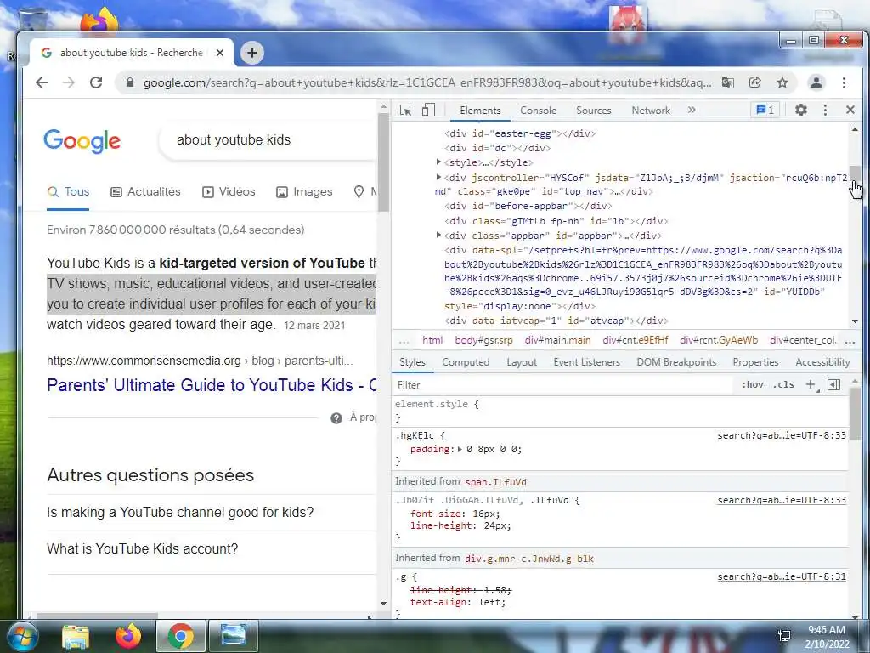870x653 pixels.
Task: Open Windows Explorer from the taskbar
Action: 76,636
